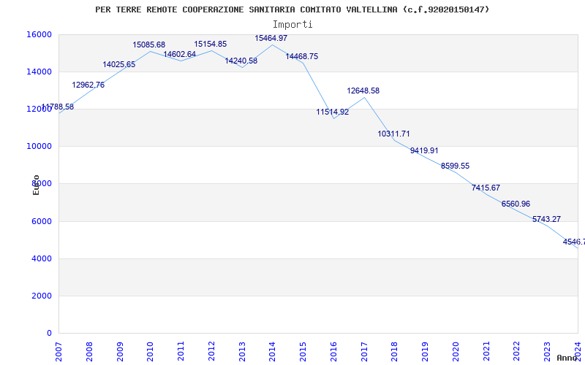Viewport: 585px width, 365px height.
Task: Click the data label 15464.97
Action: [x=271, y=39]
